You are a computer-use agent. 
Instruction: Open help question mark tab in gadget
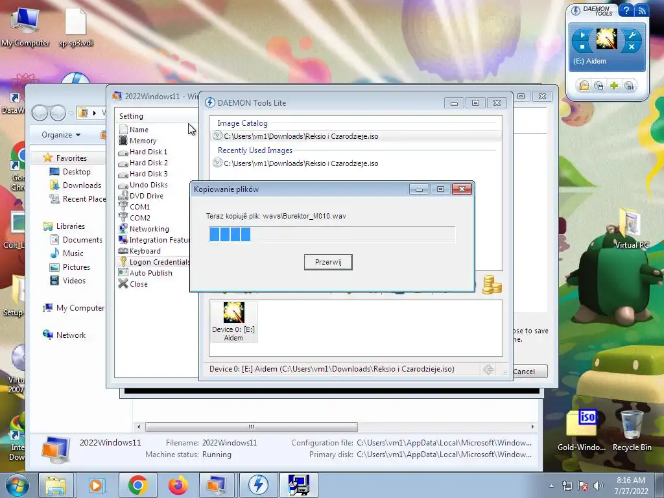[x=626, y=10]
